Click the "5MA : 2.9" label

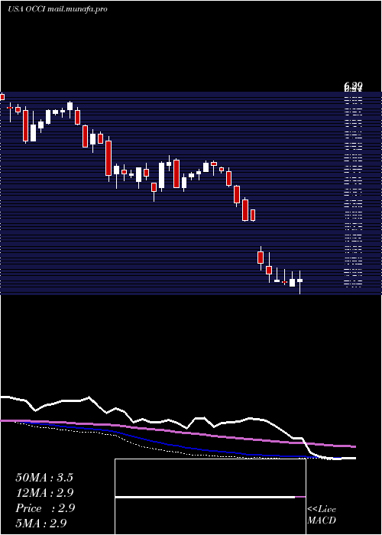click(x=41, y=523)
